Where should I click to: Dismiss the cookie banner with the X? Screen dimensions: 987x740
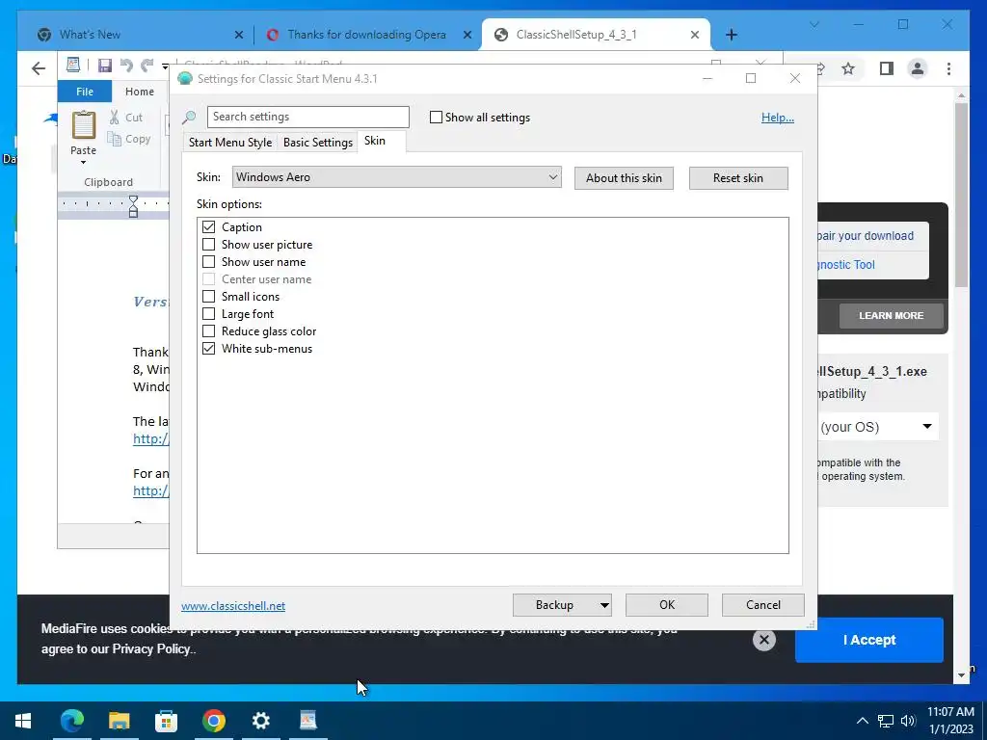[763, 640]
